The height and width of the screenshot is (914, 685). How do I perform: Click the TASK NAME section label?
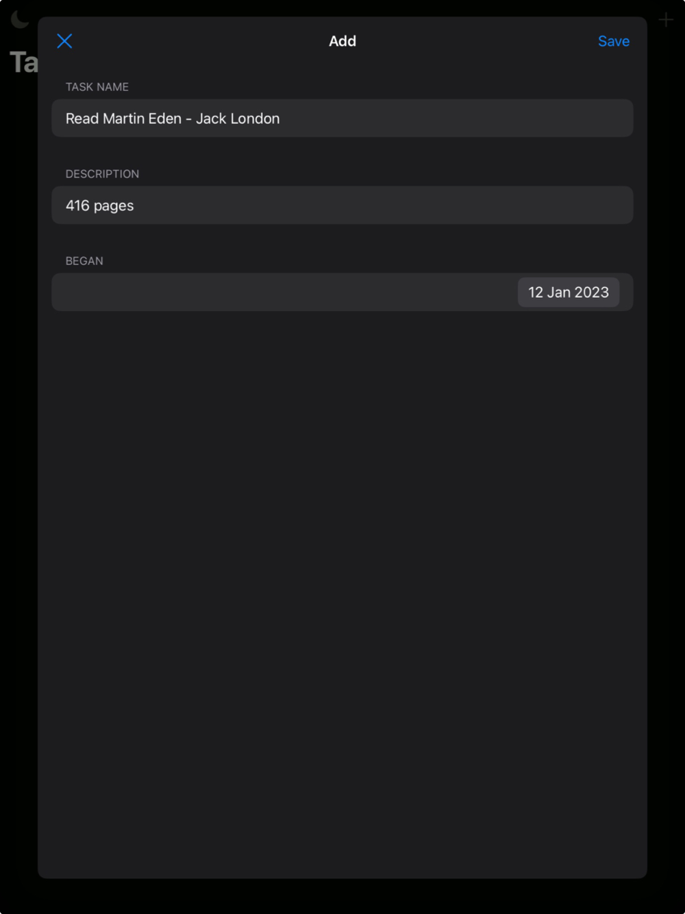coord(97,87)
